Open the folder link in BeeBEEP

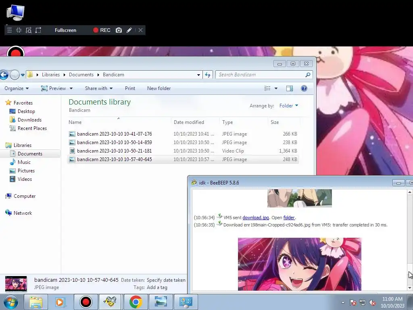[x=289, y=218]
